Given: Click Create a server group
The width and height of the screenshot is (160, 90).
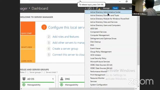Looking at the screenshot, I should [x=65, y=49].
